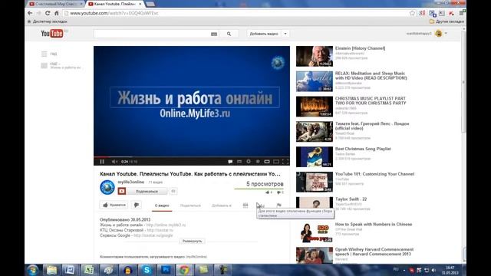Click the RELAX Meditation and Sleep Music thumbnail
The image size is (491, 276).
(x=315, y=81)
